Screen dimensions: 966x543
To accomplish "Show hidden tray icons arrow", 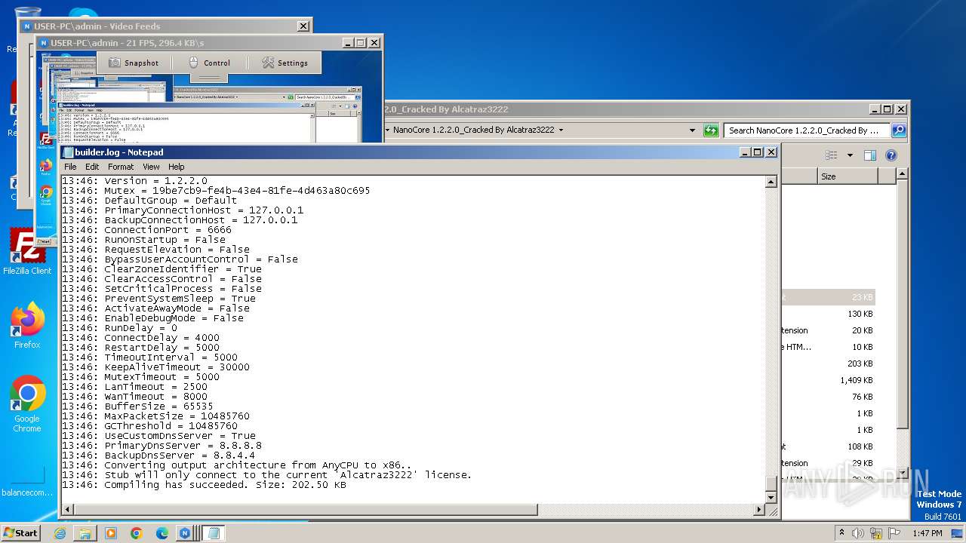I will point(842,532).
